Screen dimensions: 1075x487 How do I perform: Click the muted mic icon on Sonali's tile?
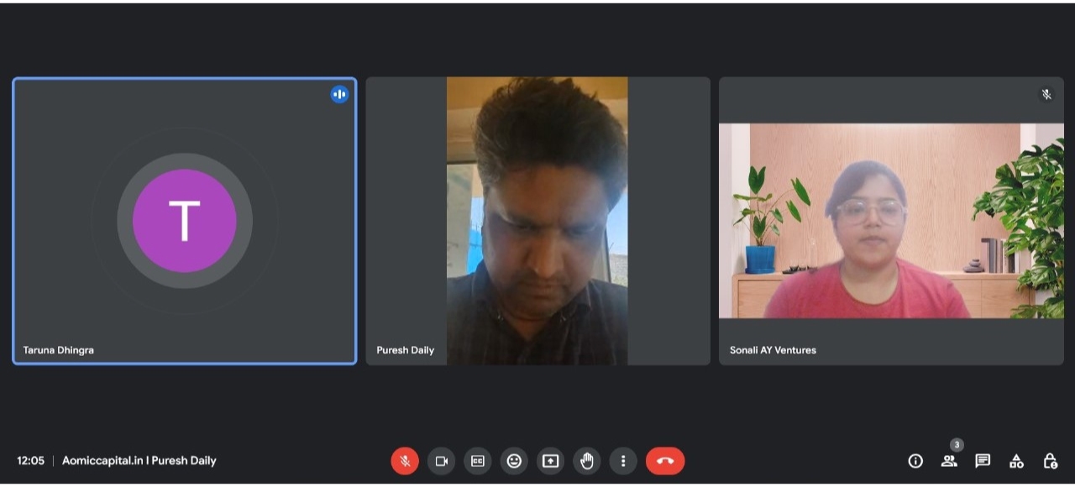point(1046,94)
